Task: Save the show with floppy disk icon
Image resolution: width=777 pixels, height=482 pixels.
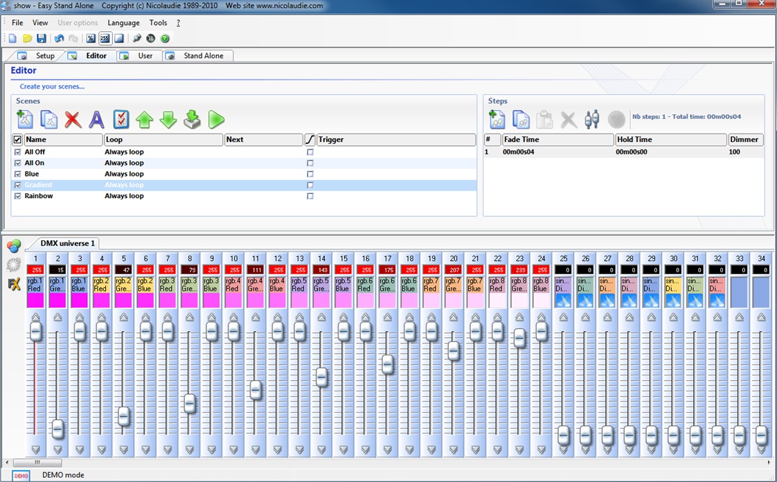Action: point(42,39)
